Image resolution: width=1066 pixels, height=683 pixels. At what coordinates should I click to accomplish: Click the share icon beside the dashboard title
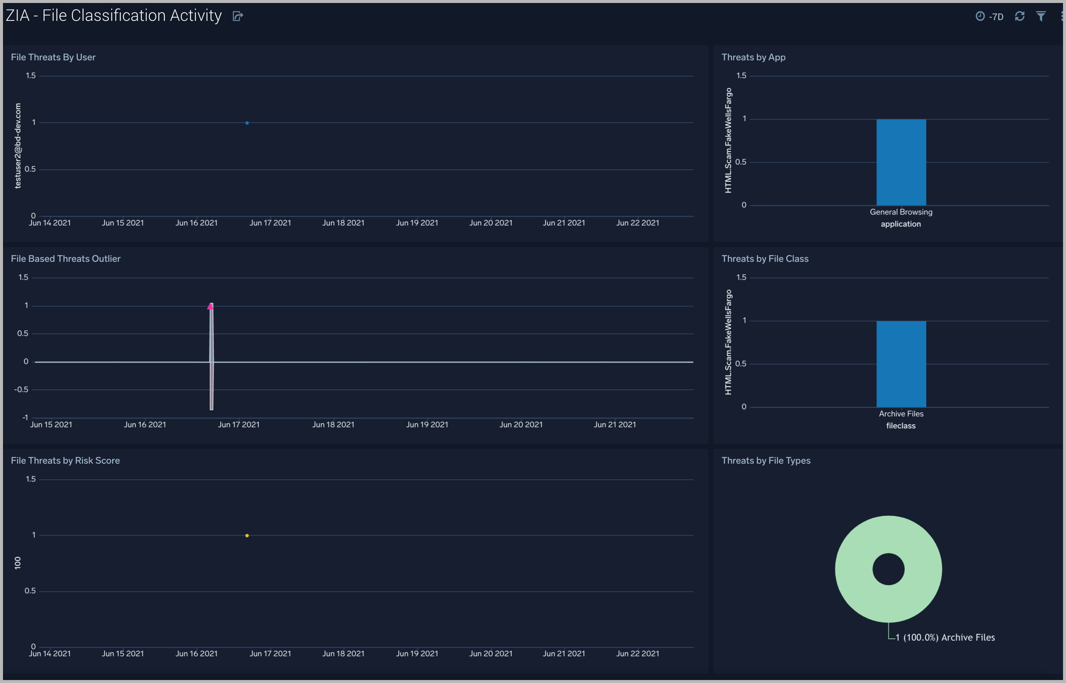(x=238, y=16)
